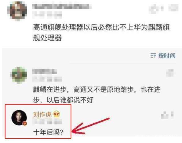
Task: Open the green pixelated avatar of second commenter
Action: pos(18,75)
